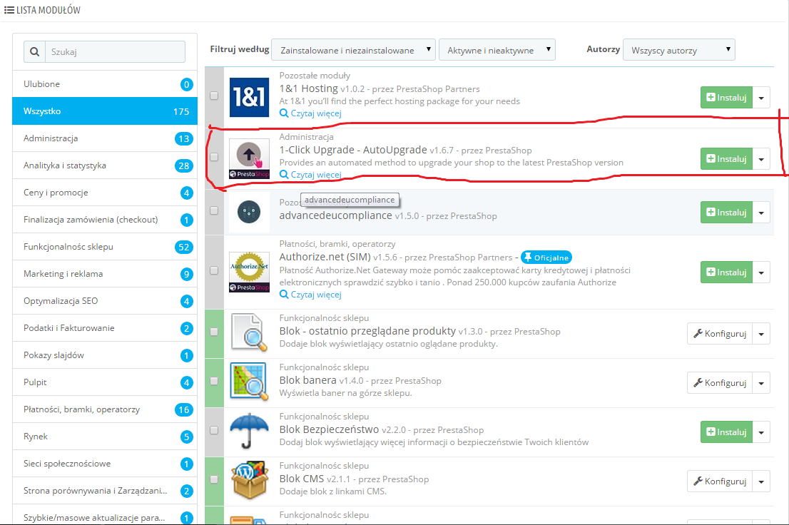This screenshot has height=525, width=789.
Task: Expand arrow beside Blok ostatnio przeglądane Konfiguruj
Action: click(x=761, y=334)
